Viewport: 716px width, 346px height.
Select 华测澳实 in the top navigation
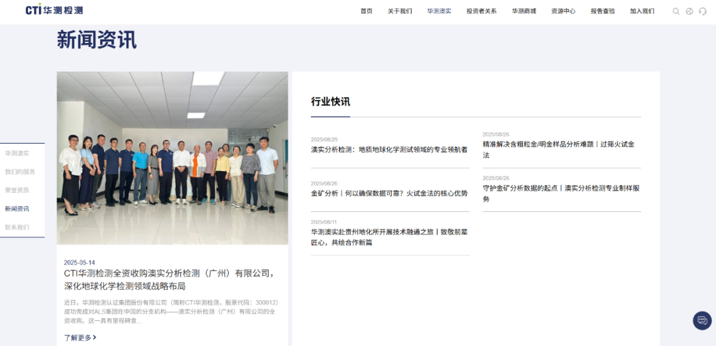(x=439, y=11)
